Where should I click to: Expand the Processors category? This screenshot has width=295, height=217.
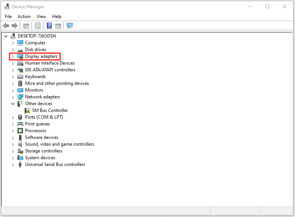coord(13,131)
